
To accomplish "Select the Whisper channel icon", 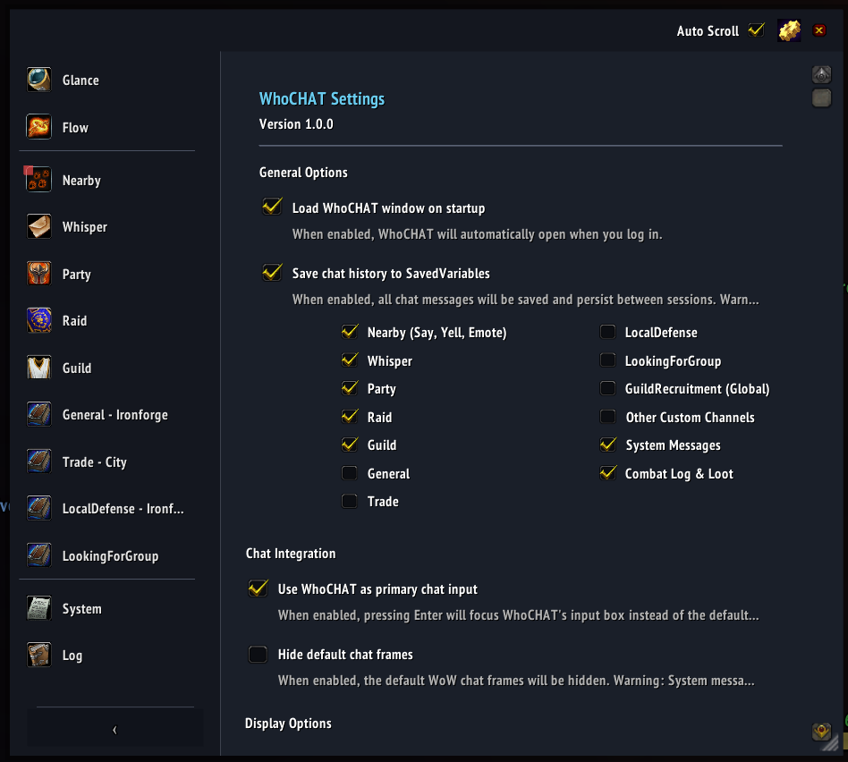I will pyautogui.click(x=38, y=226).
